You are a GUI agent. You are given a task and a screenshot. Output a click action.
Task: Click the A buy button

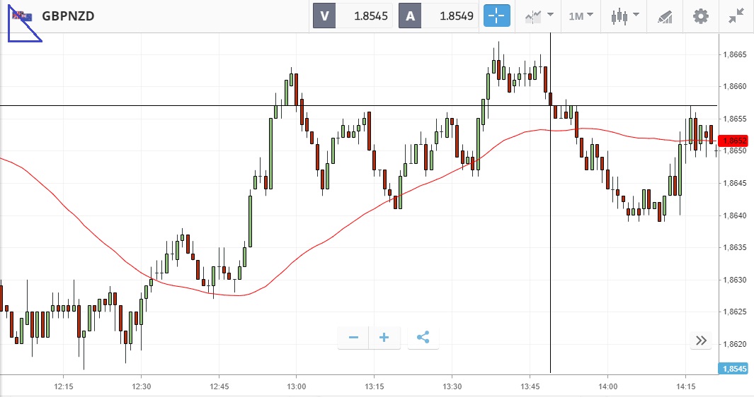[x=410, y=16]
